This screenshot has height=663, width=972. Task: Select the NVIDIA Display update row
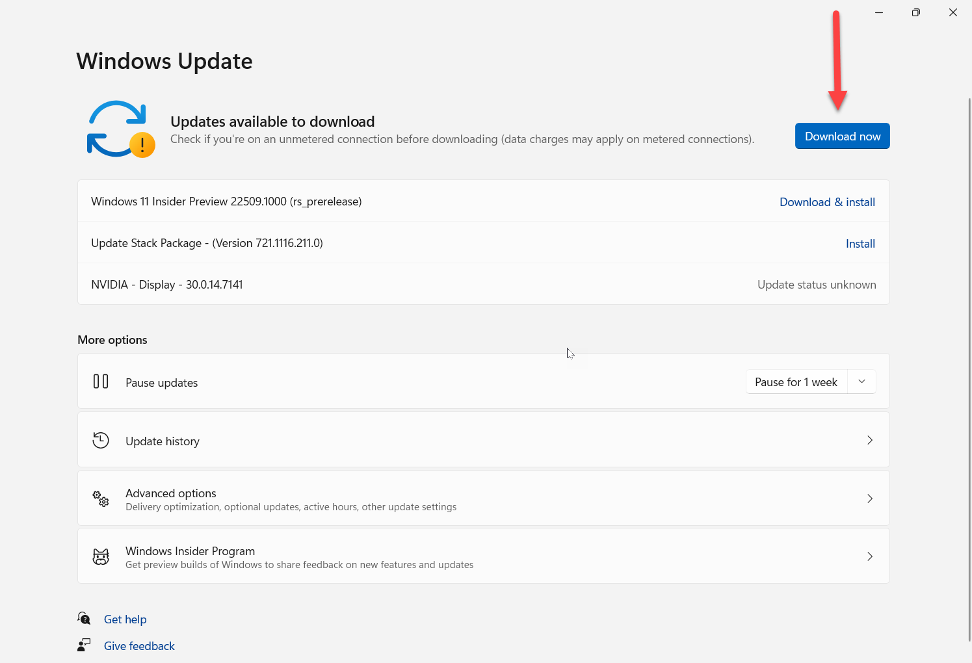483,285
